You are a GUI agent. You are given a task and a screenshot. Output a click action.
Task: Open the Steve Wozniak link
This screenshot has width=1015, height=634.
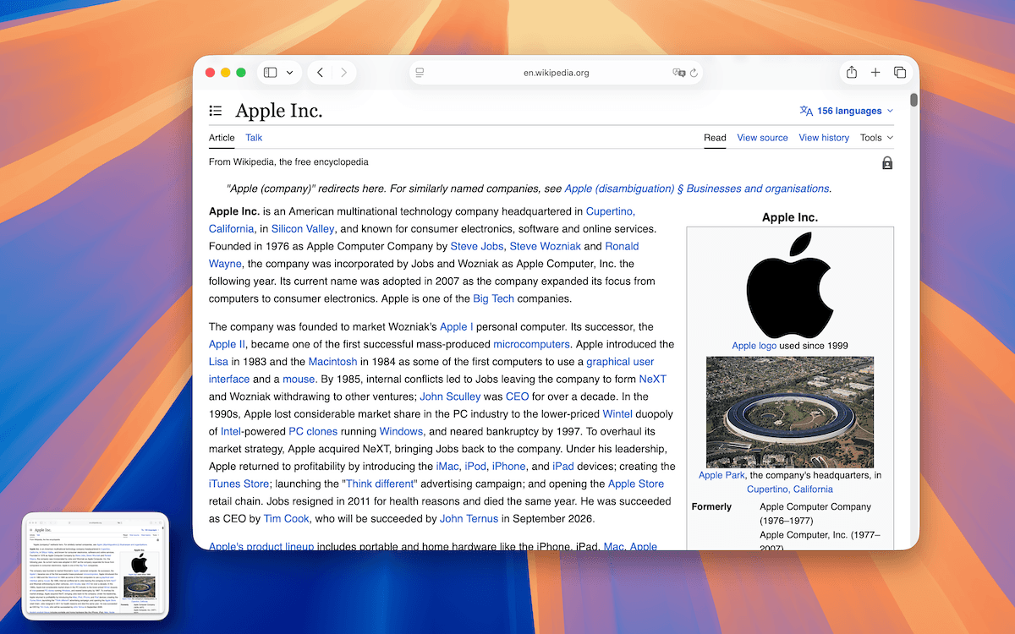point(545,246)
